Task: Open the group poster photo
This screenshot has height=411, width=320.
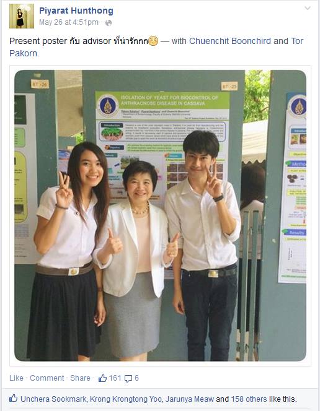Action: click(160, 215)
